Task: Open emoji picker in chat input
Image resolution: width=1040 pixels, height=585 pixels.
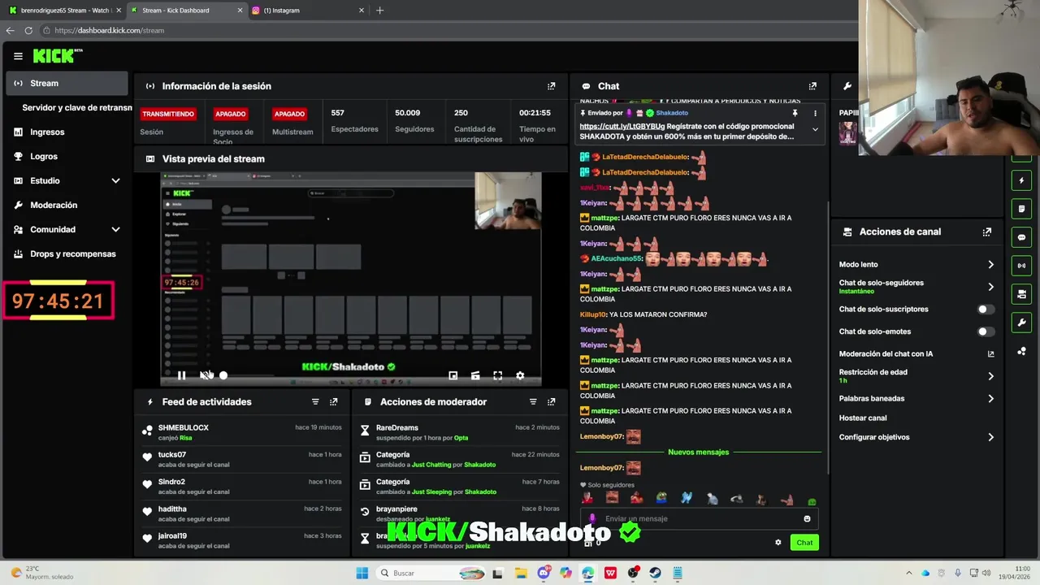Action: click(x=807, y=518)
